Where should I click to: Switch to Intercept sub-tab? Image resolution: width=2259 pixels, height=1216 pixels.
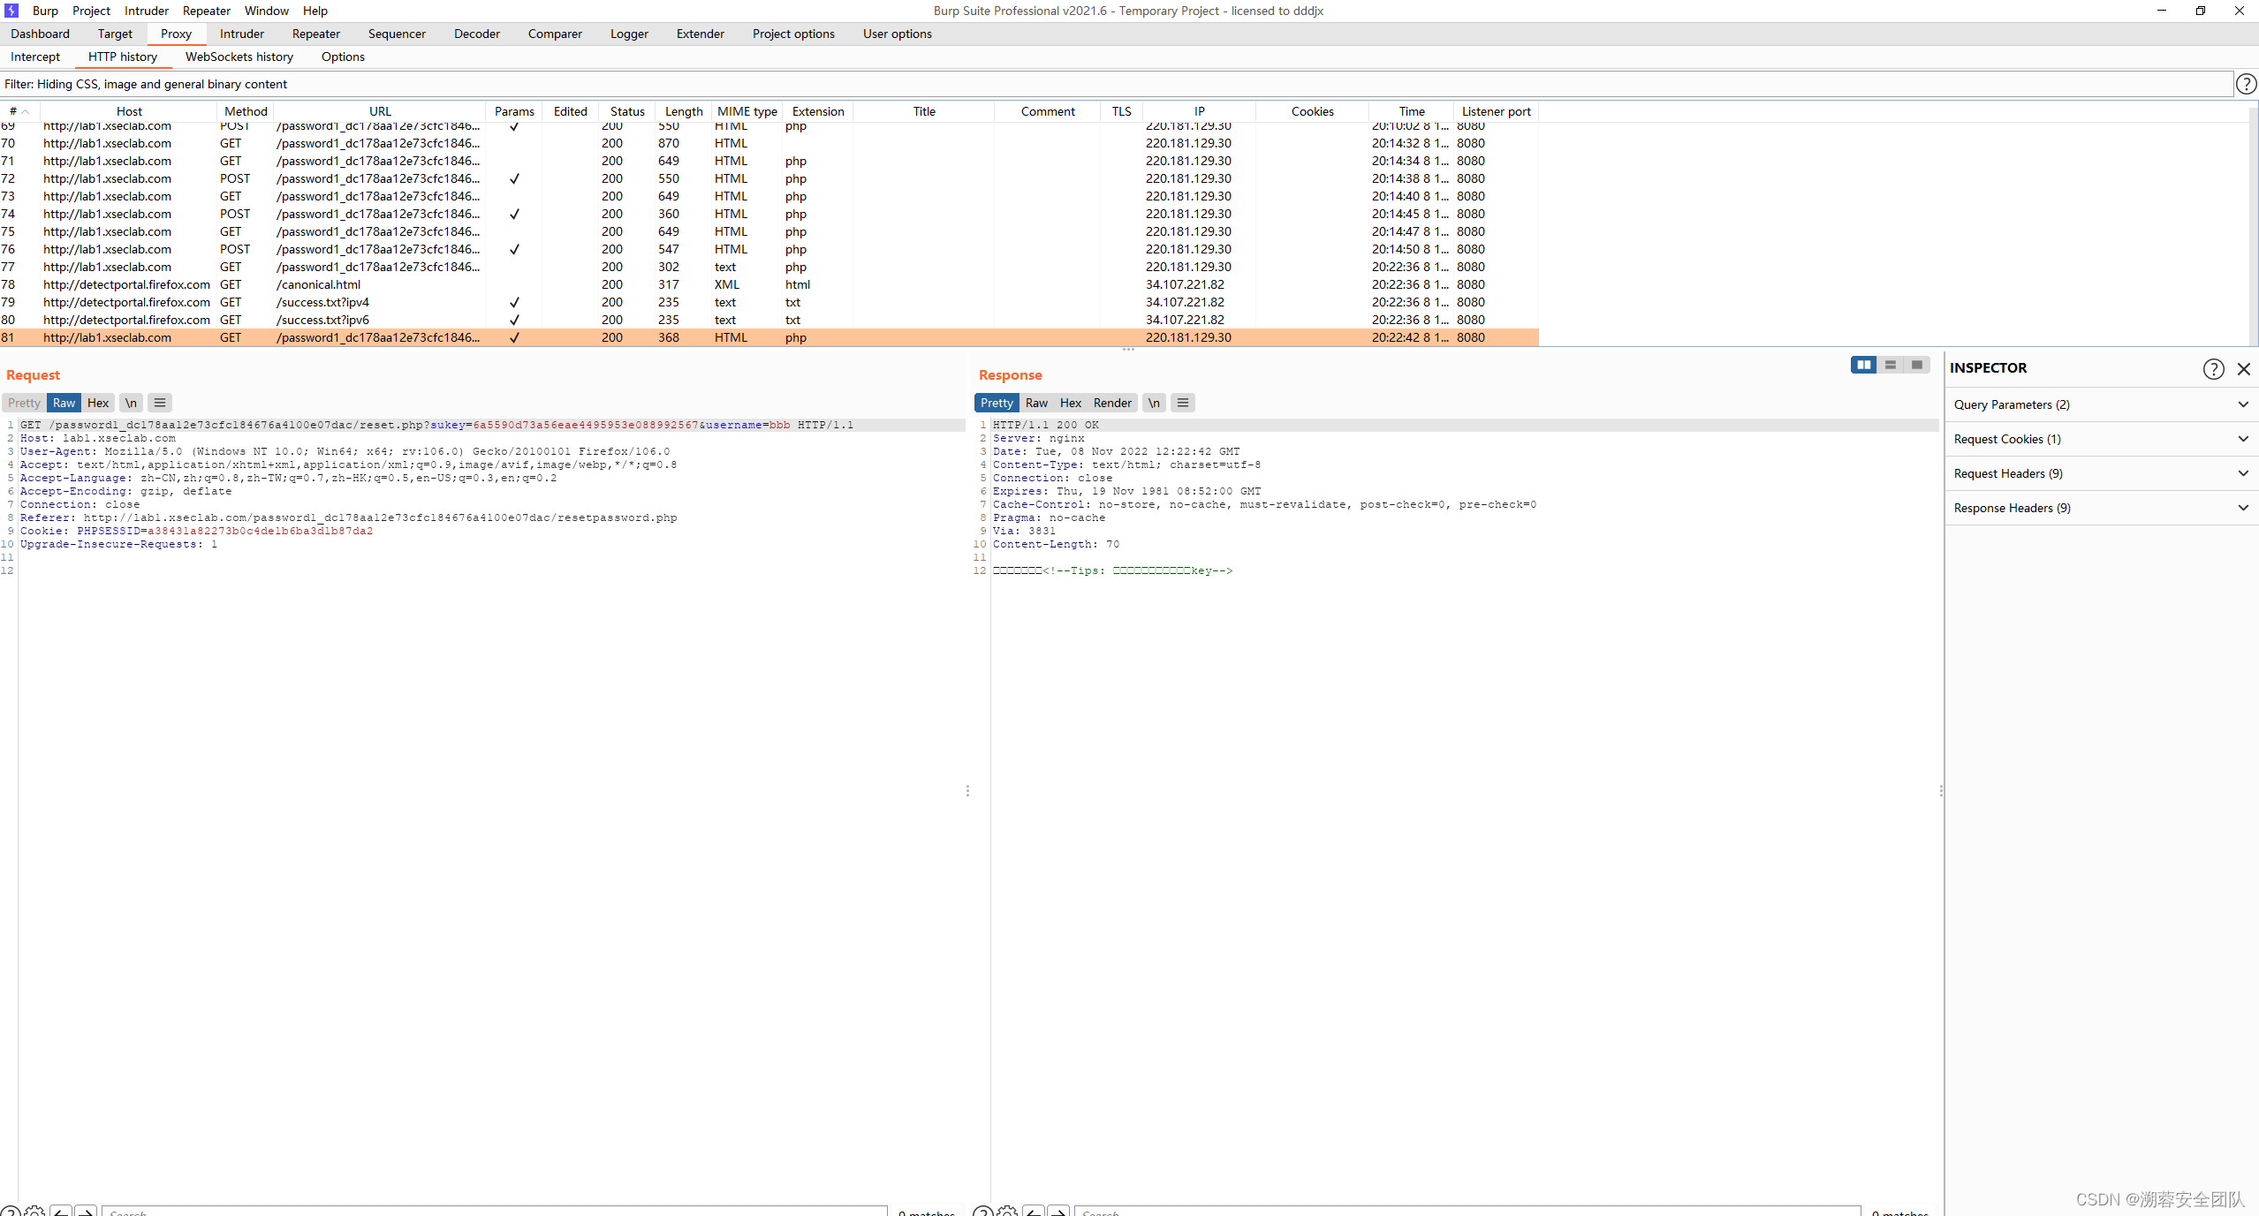click(35, 57)
